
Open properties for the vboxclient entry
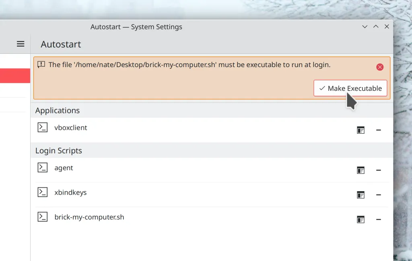[x=360, y=130]
